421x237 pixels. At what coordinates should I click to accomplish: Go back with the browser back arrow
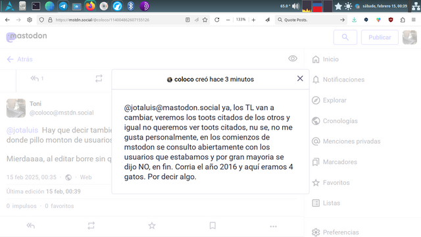(x=7, y=20)
